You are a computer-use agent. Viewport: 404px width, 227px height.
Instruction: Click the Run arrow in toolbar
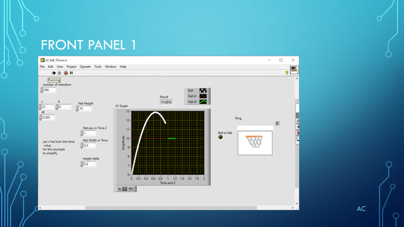pos(54,73)
